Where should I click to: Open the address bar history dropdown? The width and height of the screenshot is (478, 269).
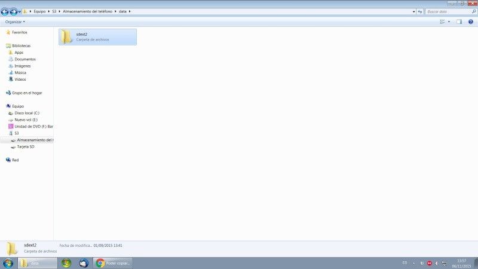[x=413, y=11]
